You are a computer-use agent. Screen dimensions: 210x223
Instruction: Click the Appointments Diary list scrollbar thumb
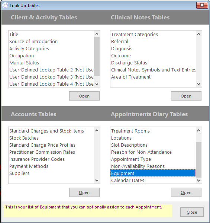point(198,160)
